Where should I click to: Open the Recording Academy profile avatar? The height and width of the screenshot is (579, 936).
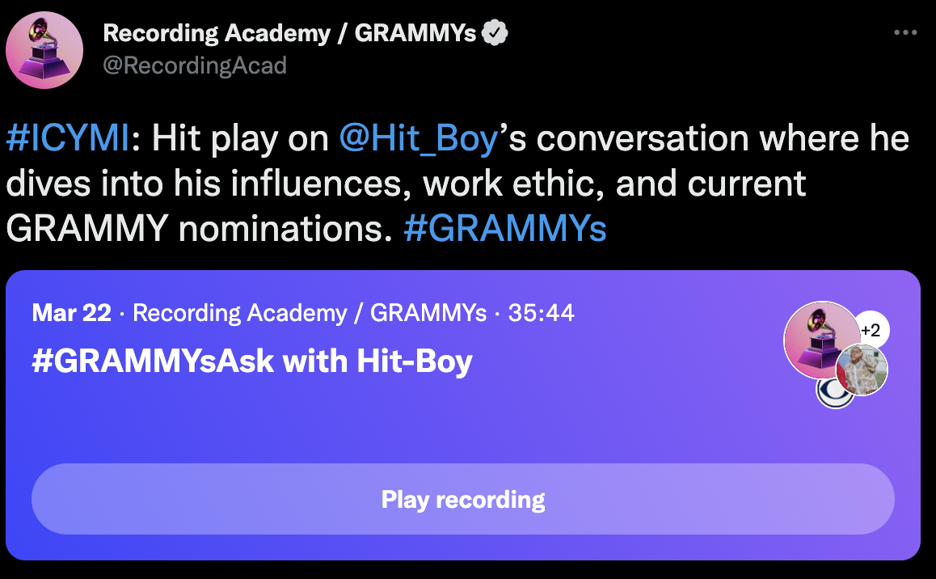(x=44, y=50)
